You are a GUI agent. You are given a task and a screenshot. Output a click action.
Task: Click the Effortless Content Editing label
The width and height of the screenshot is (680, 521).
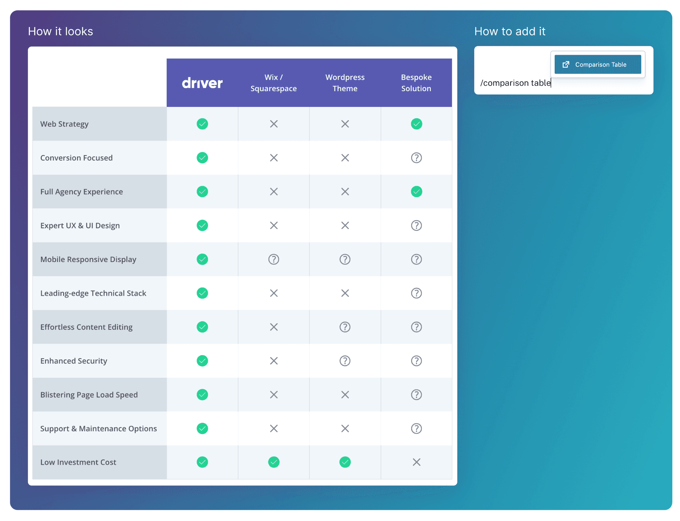[87, 327]
